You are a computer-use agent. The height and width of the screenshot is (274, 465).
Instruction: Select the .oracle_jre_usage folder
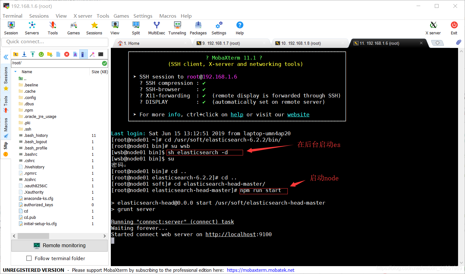(40, 116)
